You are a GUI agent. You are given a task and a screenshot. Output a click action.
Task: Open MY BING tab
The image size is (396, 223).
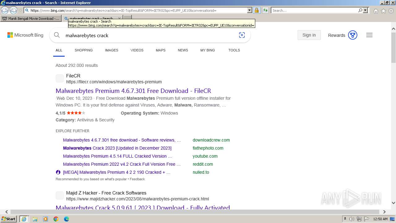click(208, 50)
